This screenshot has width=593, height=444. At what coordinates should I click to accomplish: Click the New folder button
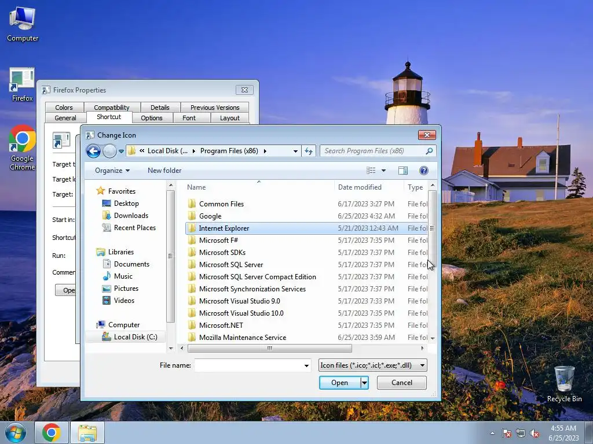(x=164, y=171)
